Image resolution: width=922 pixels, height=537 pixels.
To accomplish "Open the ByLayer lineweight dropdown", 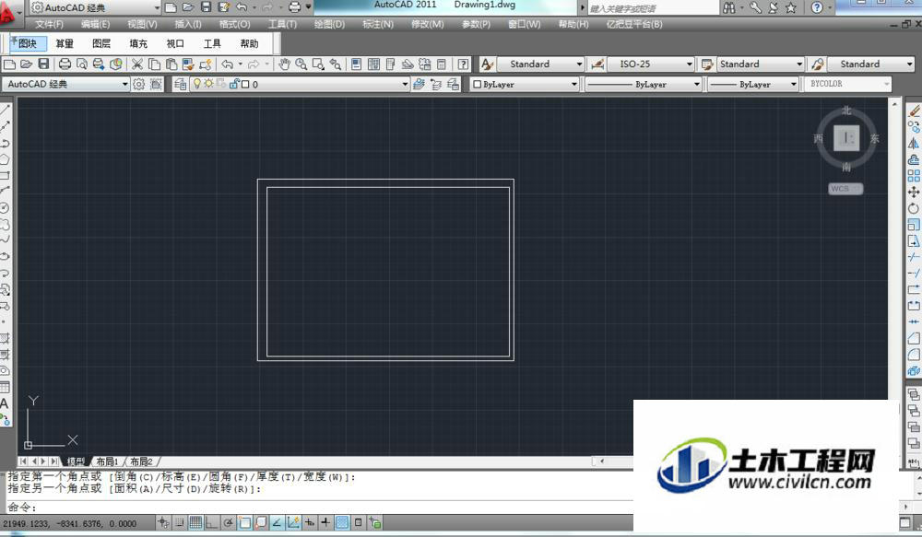I will point(793,85).
